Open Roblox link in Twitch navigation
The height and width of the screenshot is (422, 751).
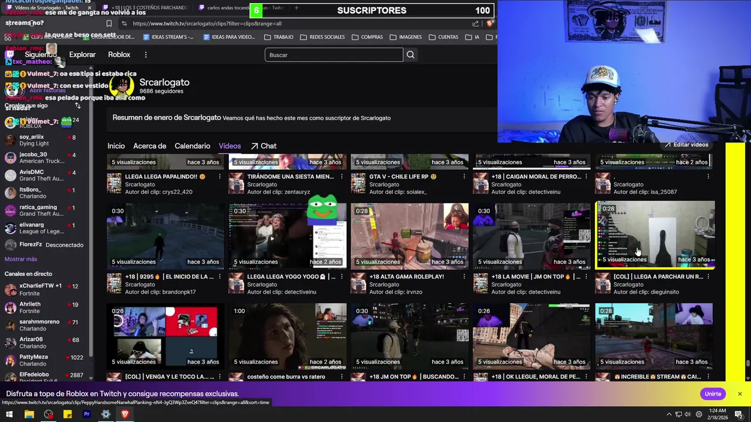pyautogui.click(x=119, y=55)
